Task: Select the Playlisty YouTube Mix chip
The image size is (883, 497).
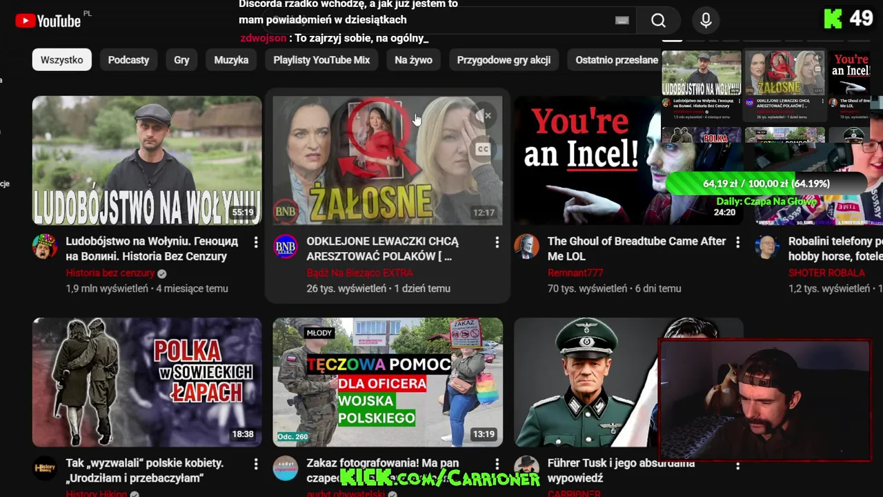Action: [x=321, y=60]
